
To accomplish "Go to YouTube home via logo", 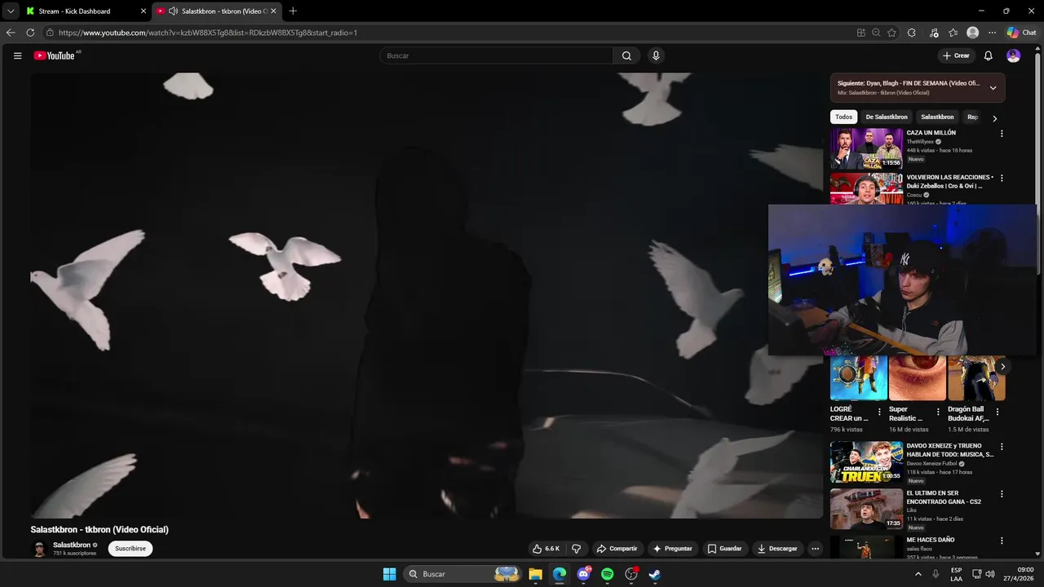I will tap(55, 55).
